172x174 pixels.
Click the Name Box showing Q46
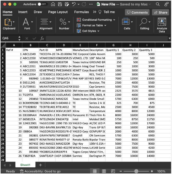pyautogui.click(x=9, y=38)
